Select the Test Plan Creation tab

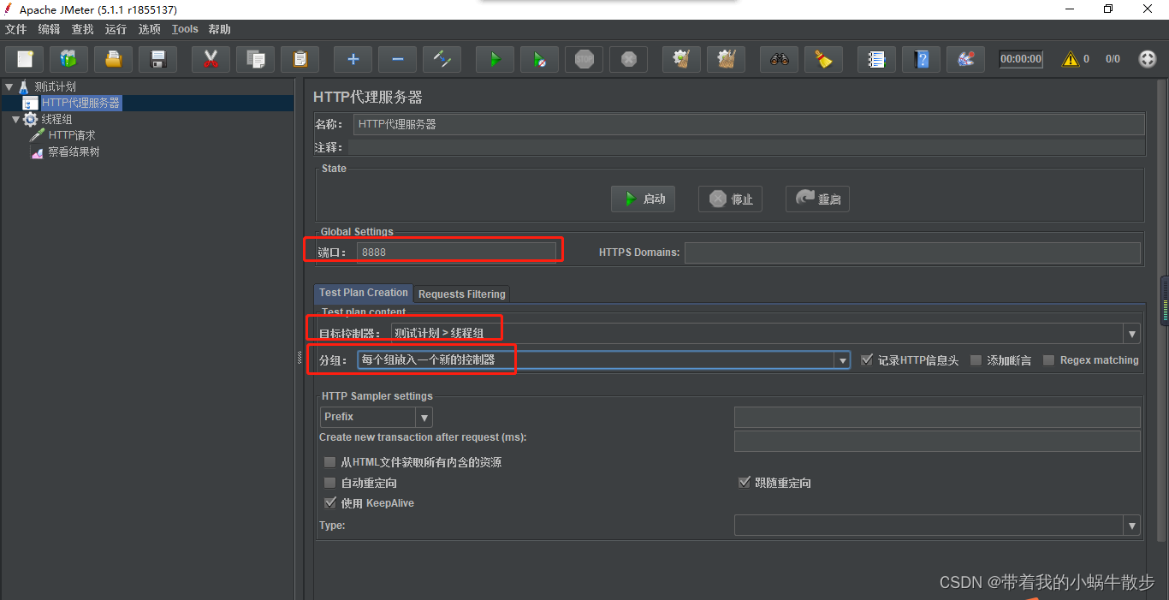tap(364, 293)
